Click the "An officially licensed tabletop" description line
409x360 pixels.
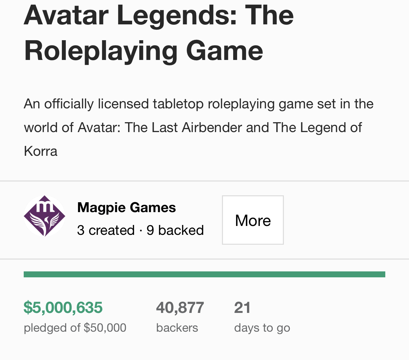pos(199,104)
